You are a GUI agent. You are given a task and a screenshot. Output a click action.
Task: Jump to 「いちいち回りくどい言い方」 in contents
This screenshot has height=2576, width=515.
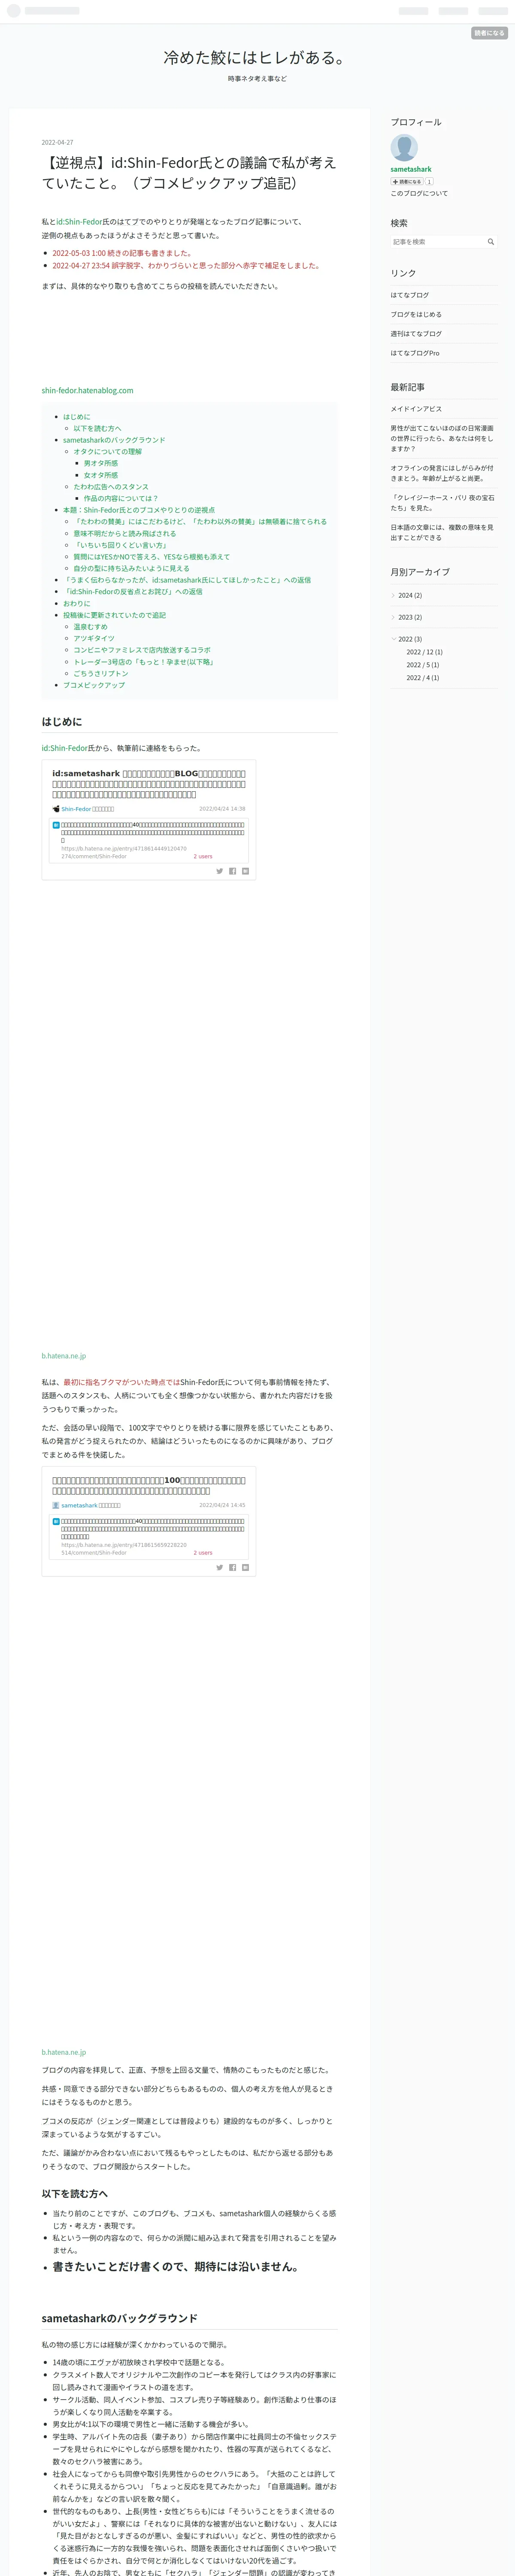coord(120,545)
